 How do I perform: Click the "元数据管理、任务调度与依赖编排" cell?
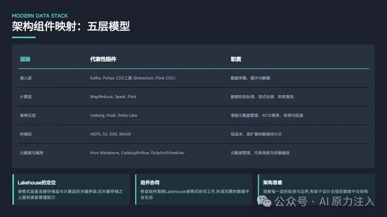[260, 153]
